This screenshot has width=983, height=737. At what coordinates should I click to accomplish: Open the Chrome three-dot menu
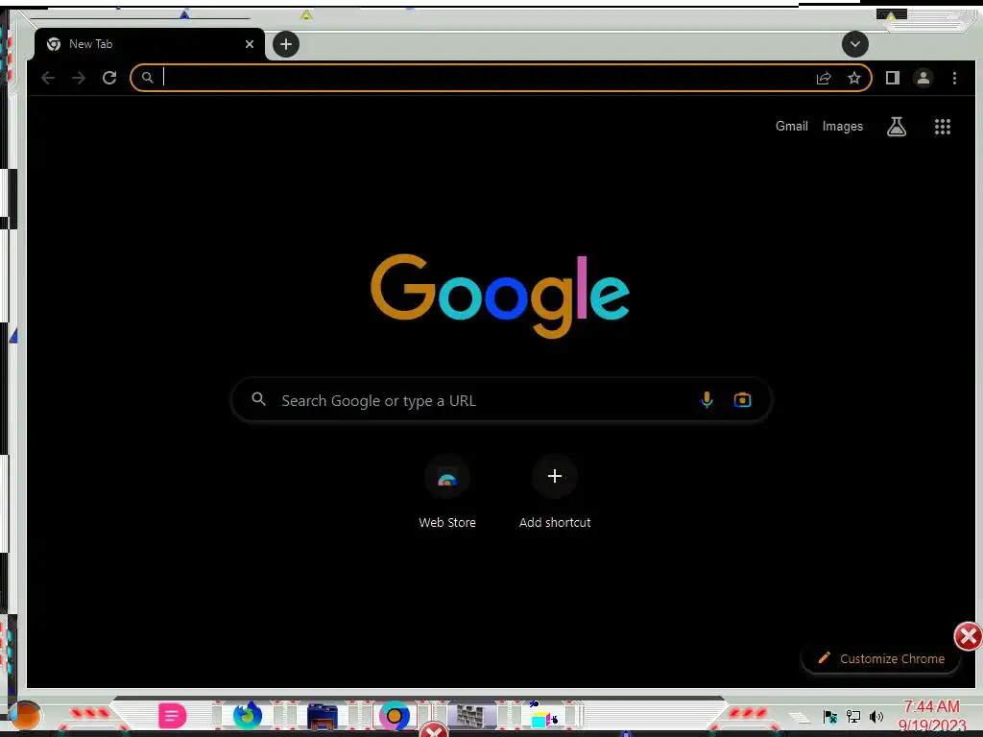(x=954, y=78)
